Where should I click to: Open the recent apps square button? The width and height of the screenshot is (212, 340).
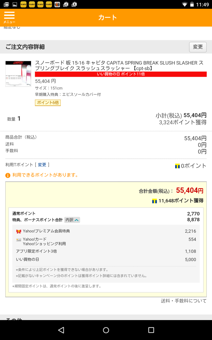tap(151, 330)
